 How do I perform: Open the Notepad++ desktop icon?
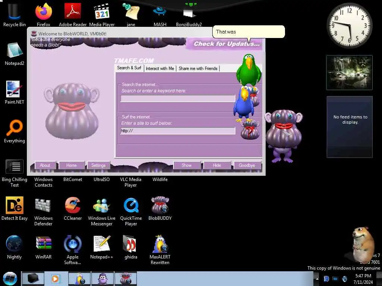click(102, 247)
